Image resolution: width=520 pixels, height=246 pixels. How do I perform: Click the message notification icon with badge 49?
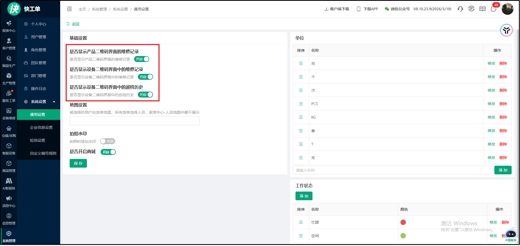494,9
